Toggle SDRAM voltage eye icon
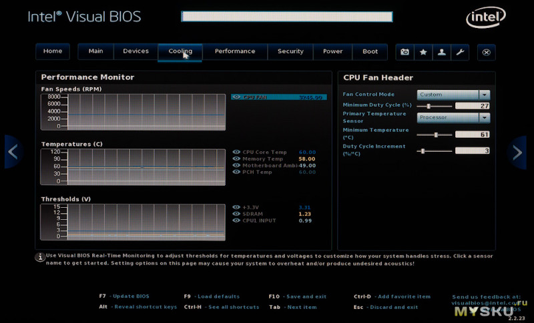The height and width of the screenshot is (323, 534). (236, 214)
